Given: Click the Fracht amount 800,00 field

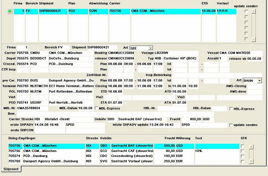Looking at the screenshot, I should click(192, 119).
